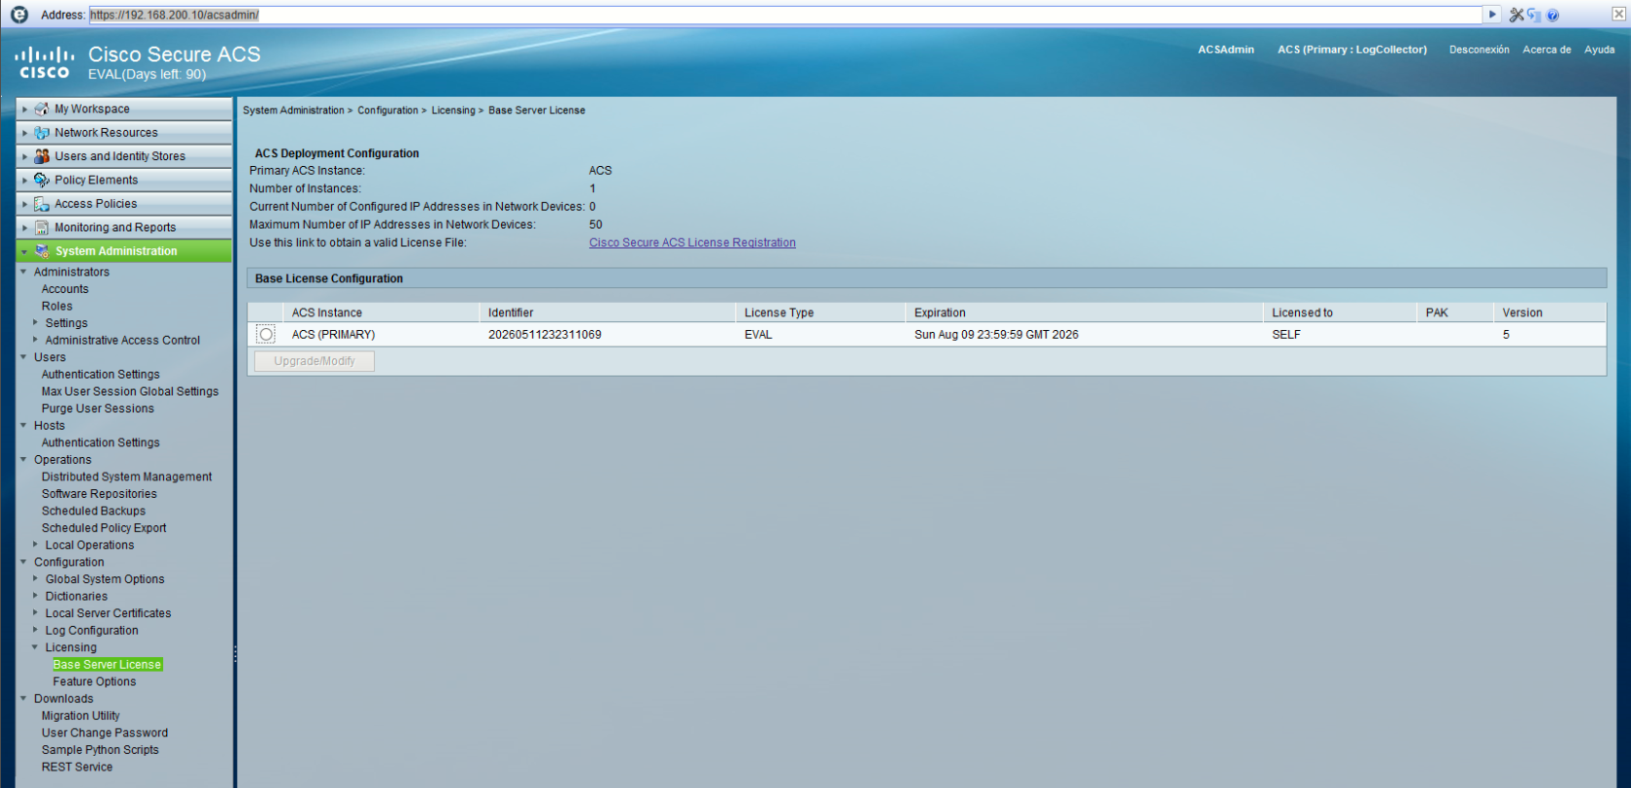This screenshot has width=1631, height=788.
Task: Open Roles under Administrators
Action: tap(57, 306)
